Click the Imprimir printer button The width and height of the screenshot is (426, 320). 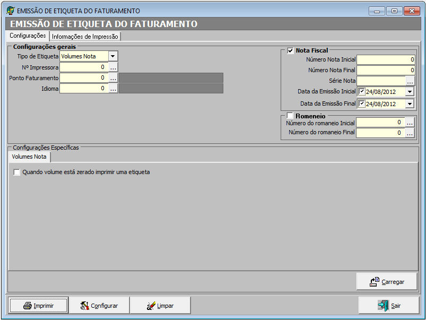(x=38, y=306)
